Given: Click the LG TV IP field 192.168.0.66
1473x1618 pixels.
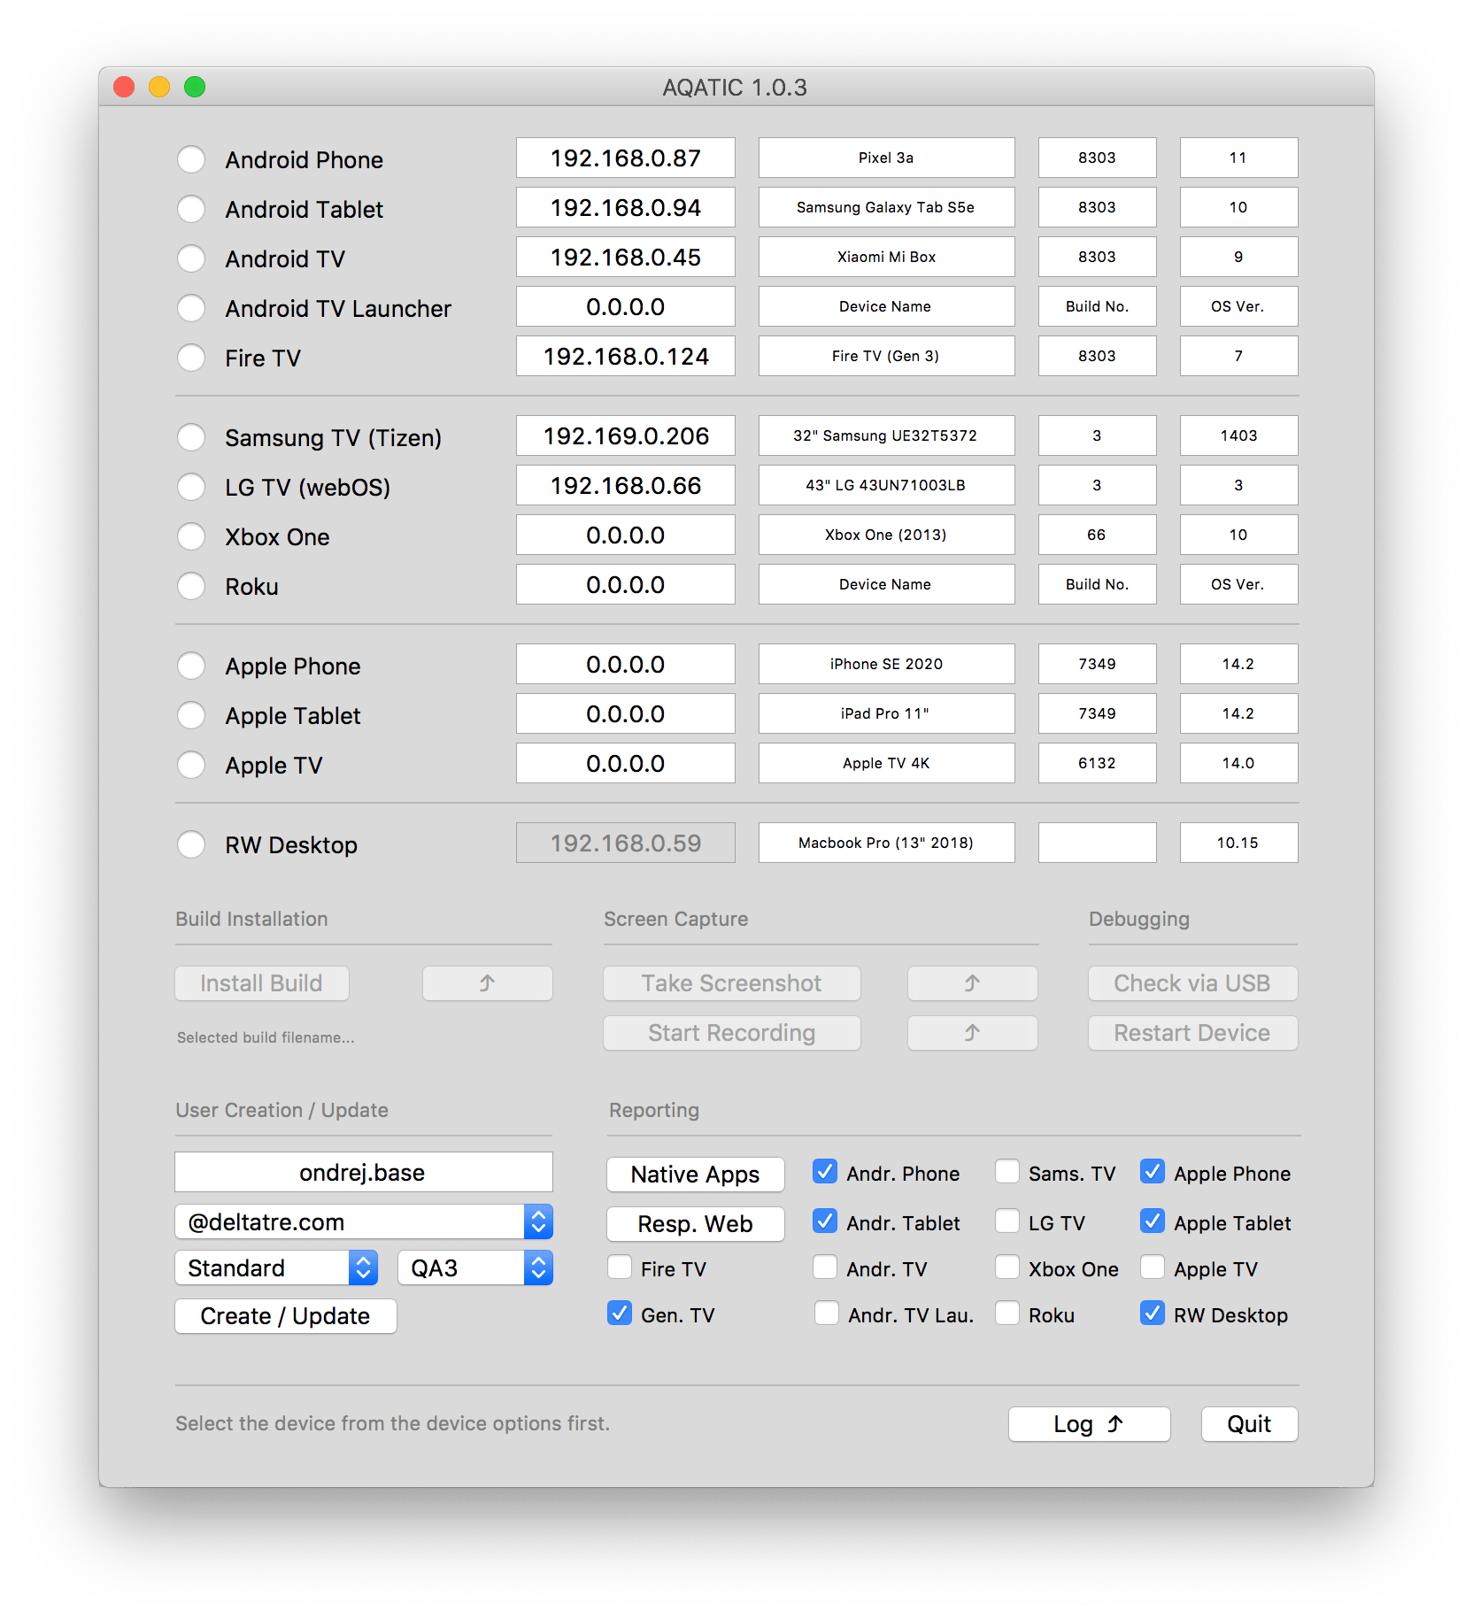Looking at the screenshot, I should (626, 485).
